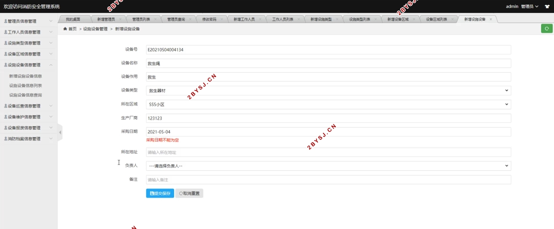554x229 pixels.
Task: Switch to the 我的桌面 tab
Action: point(73,19)
